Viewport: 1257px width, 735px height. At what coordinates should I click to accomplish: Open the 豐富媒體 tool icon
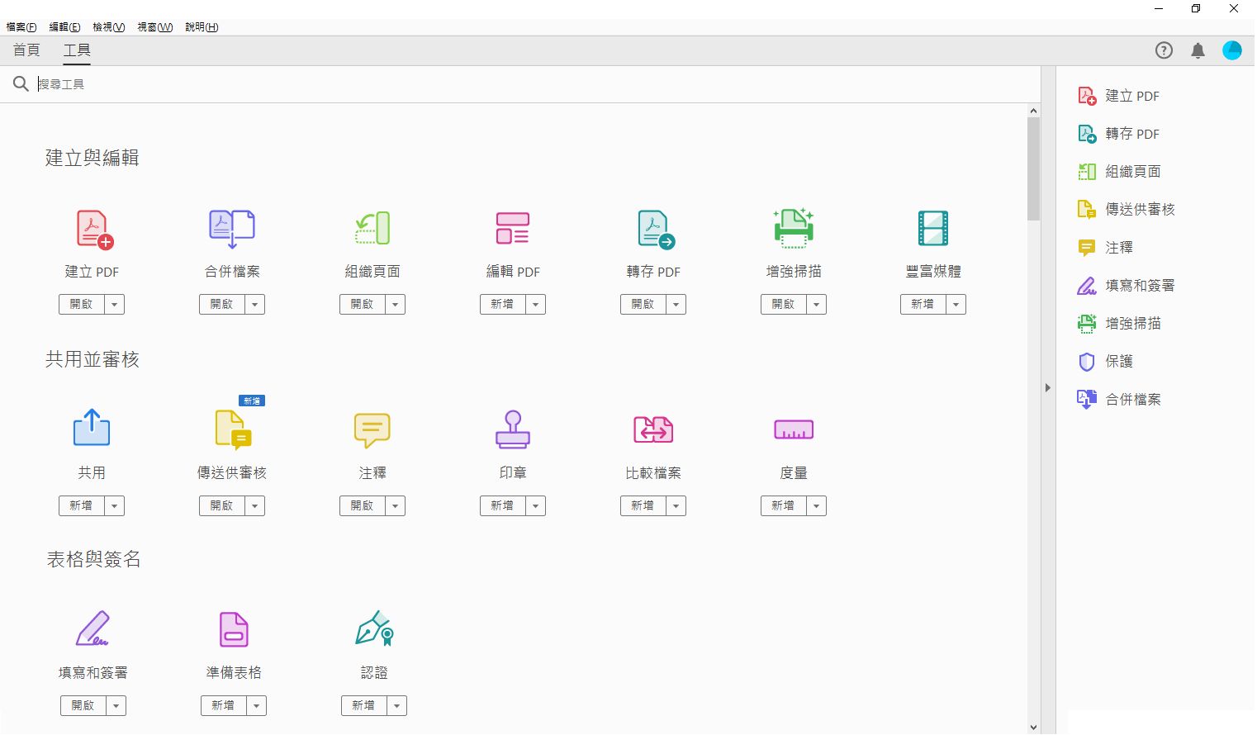tap(933, 229)
